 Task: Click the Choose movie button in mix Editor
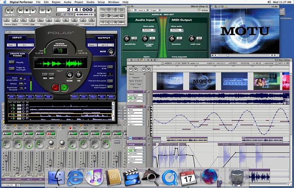point(136,77)
